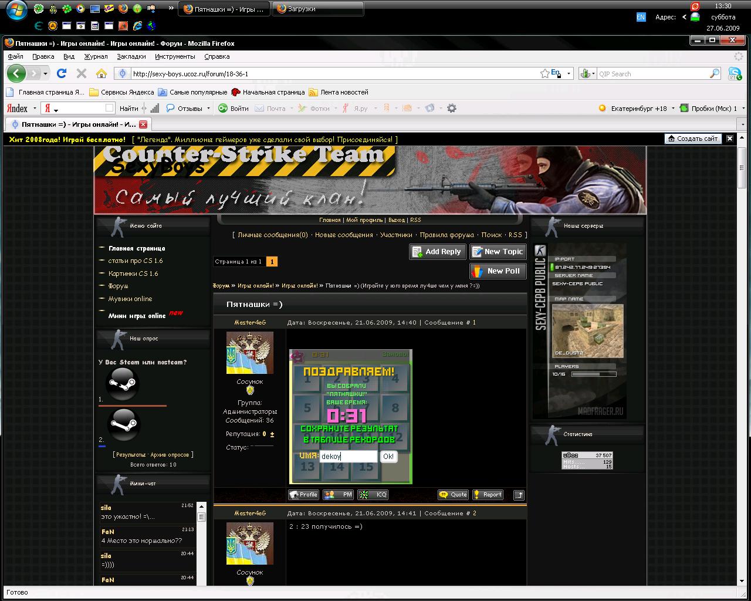Report the first post

point(488,495)
